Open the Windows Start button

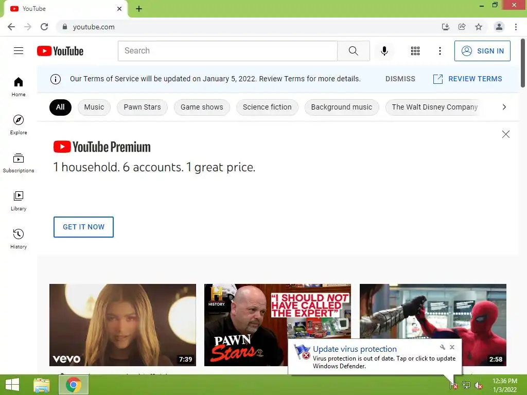coord(12,385)
